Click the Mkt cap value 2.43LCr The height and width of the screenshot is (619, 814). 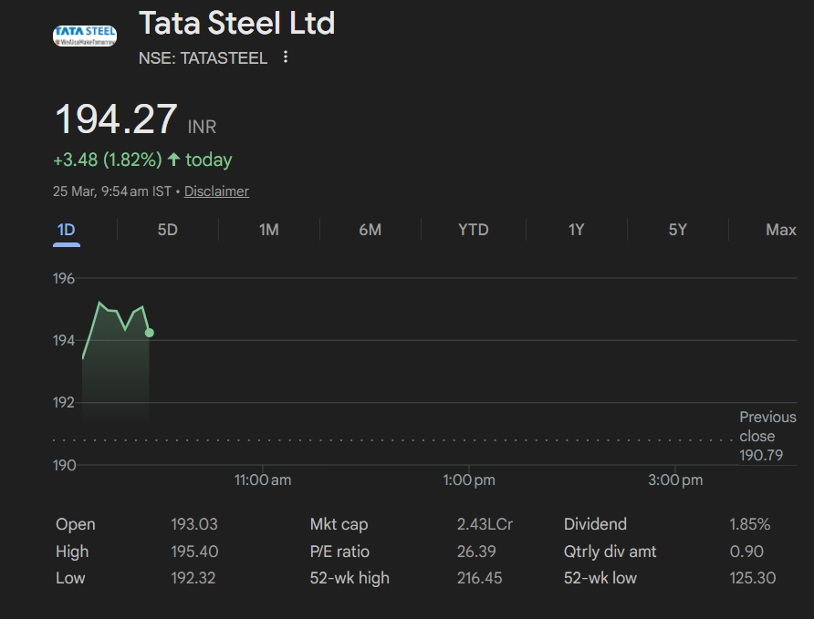pyautogui.click(x=485, y=524)
